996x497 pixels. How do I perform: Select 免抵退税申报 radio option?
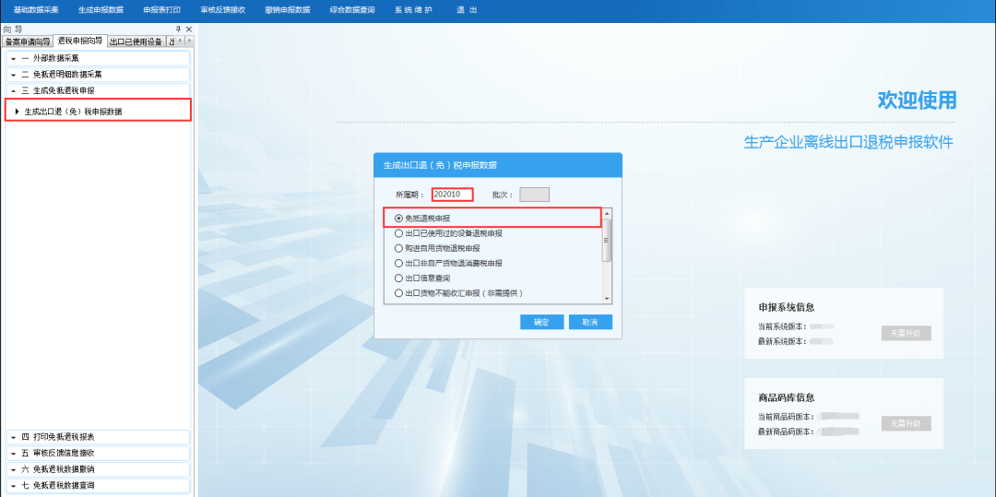coord(398,219)
